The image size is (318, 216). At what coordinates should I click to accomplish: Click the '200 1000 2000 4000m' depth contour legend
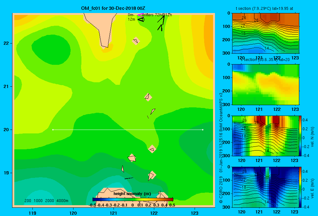46,201
